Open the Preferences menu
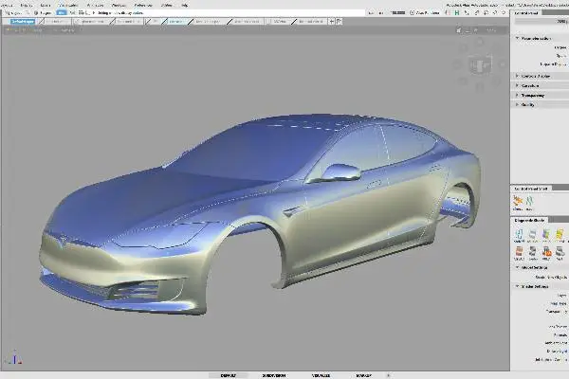Image resolution: width=569 pixels, height=379 pixels. [x=143, y=5]
